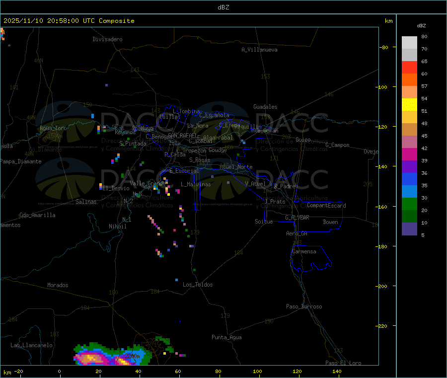Click the Guico label near DACC watermark

(303, 140)
